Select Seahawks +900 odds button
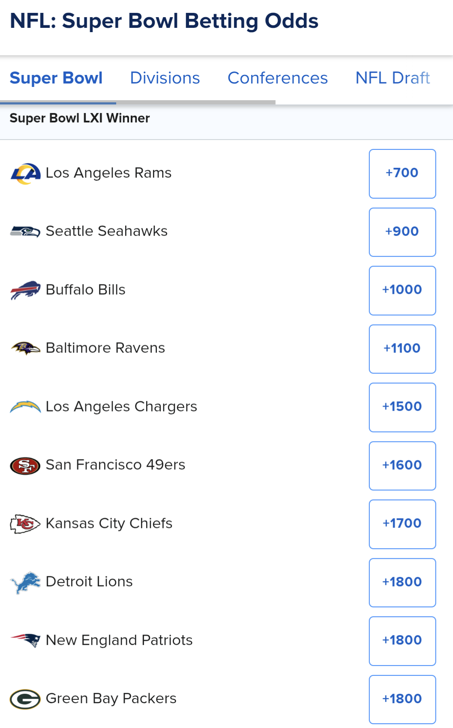 tap(402, 232)
